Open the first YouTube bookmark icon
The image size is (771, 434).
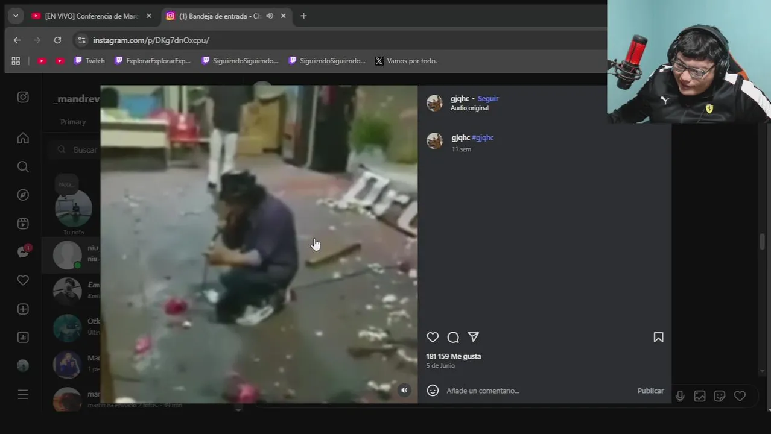pos(42,61)
